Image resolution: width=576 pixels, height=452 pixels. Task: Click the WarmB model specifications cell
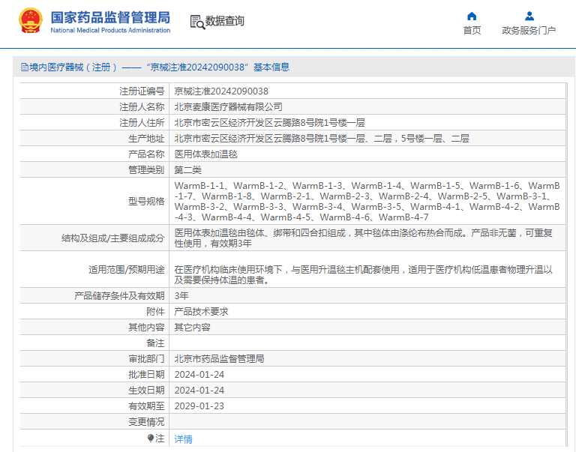tap(367, 201)
